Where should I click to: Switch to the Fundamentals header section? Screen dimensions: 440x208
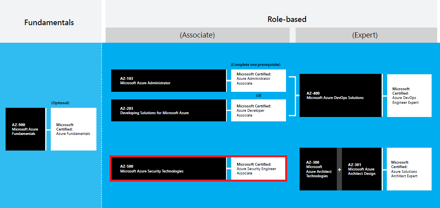(x=49, y=22)
